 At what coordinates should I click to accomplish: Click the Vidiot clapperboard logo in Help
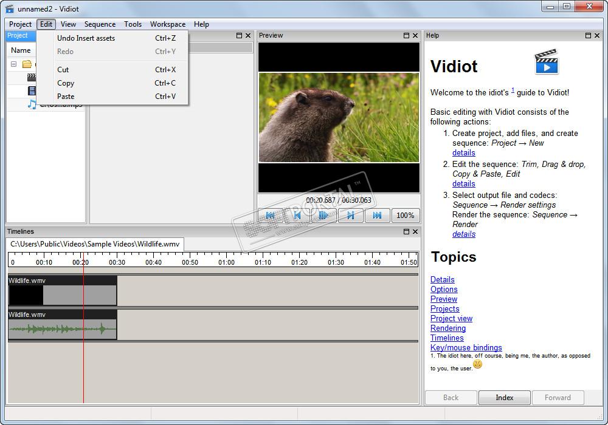pyautogui.click(x=546, y=63)
